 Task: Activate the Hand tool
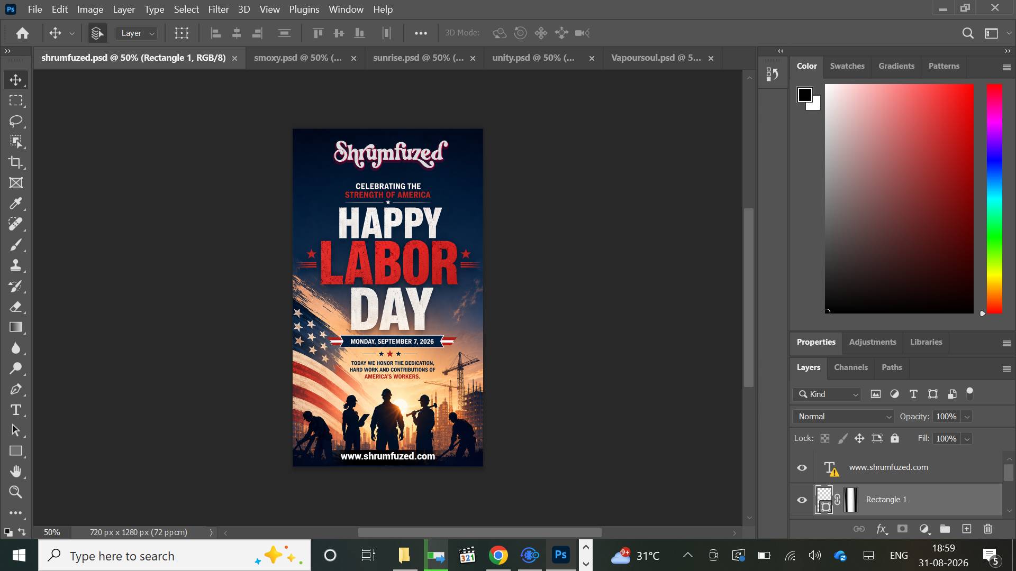16,472
